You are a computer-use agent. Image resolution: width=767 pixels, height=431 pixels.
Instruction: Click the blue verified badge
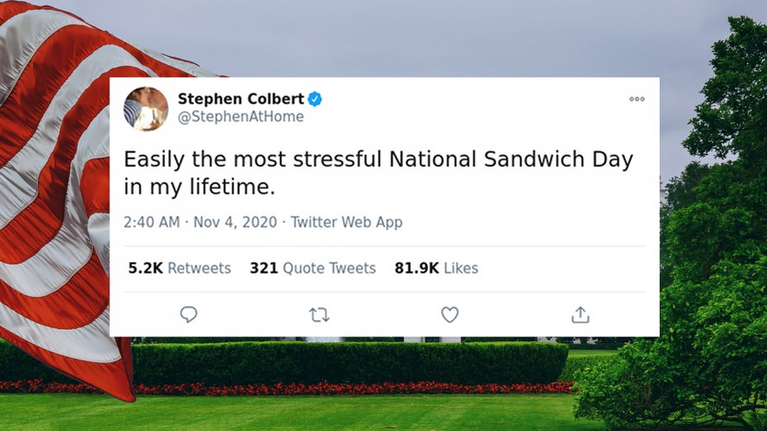315,100
